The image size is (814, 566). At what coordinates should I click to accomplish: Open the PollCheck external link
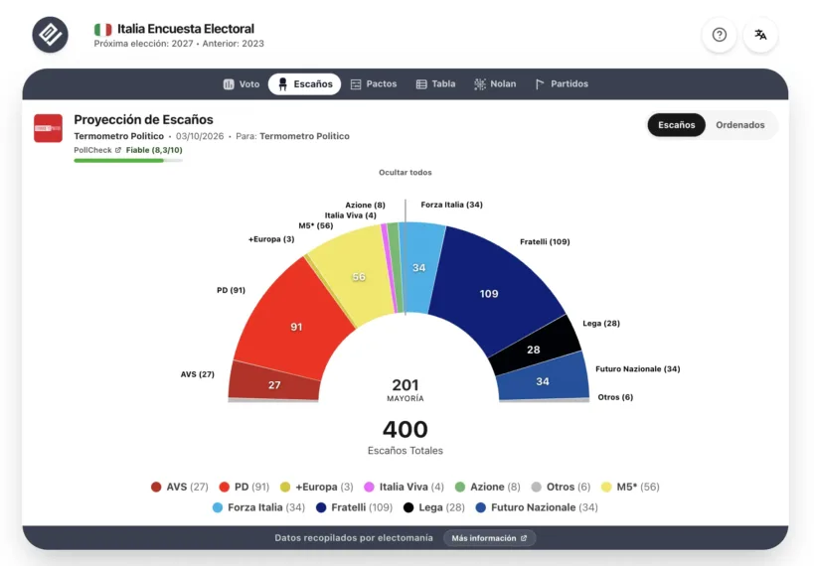click(97, 150)
